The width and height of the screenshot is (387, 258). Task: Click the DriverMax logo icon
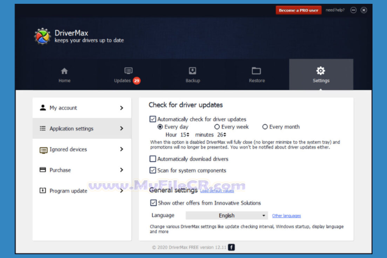(42, 37)
